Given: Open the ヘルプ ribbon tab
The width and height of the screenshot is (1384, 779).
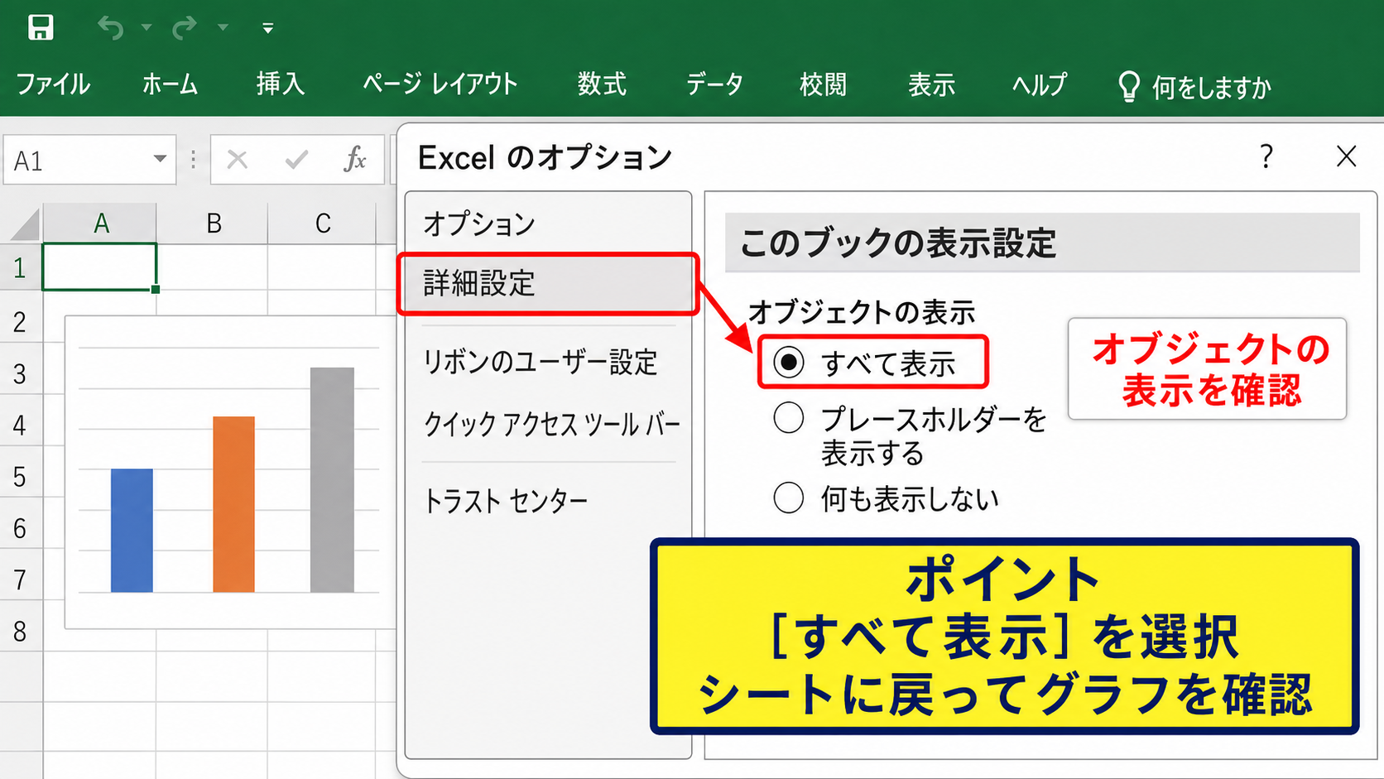Looking at the screenshot, I should coord(1040,84).
